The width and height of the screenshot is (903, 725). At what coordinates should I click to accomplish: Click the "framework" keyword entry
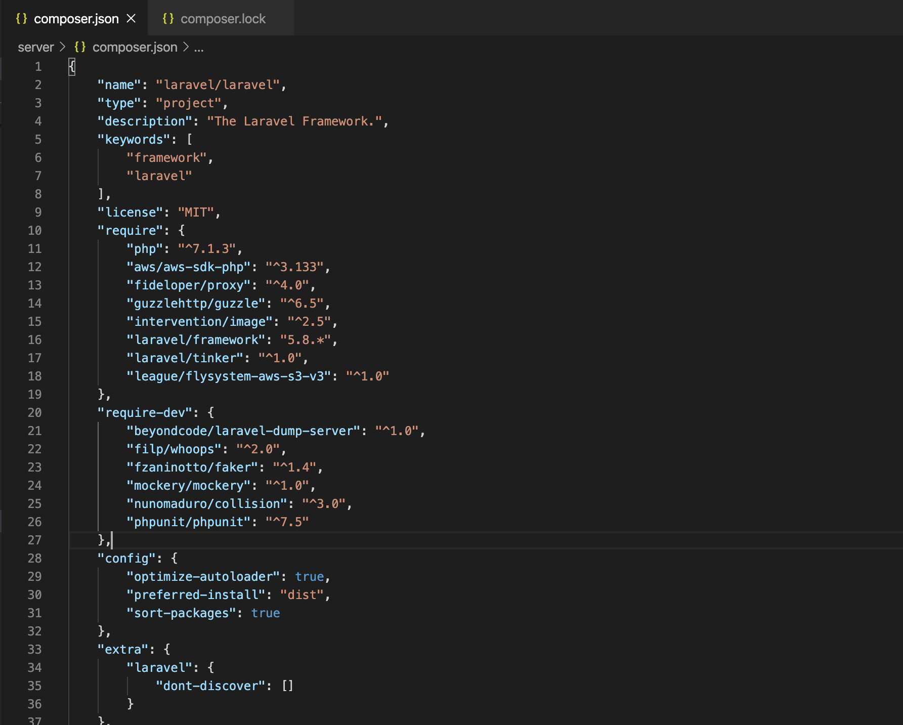tap(167, 158)
